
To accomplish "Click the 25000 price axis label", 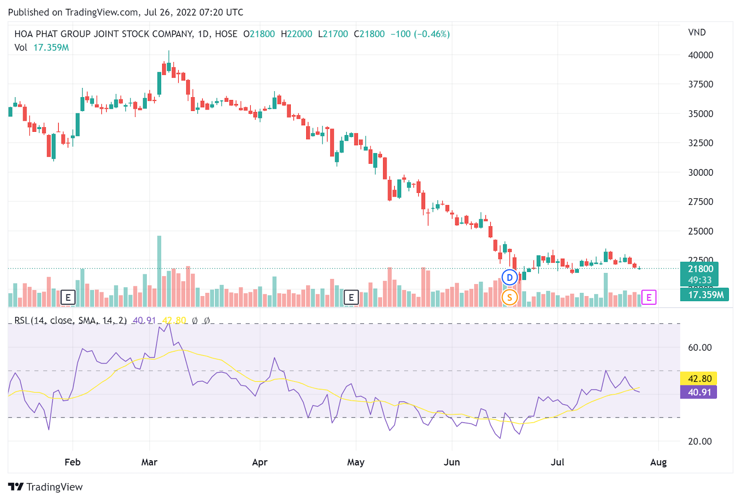I will pyautogui.click(x=701, y=231).
